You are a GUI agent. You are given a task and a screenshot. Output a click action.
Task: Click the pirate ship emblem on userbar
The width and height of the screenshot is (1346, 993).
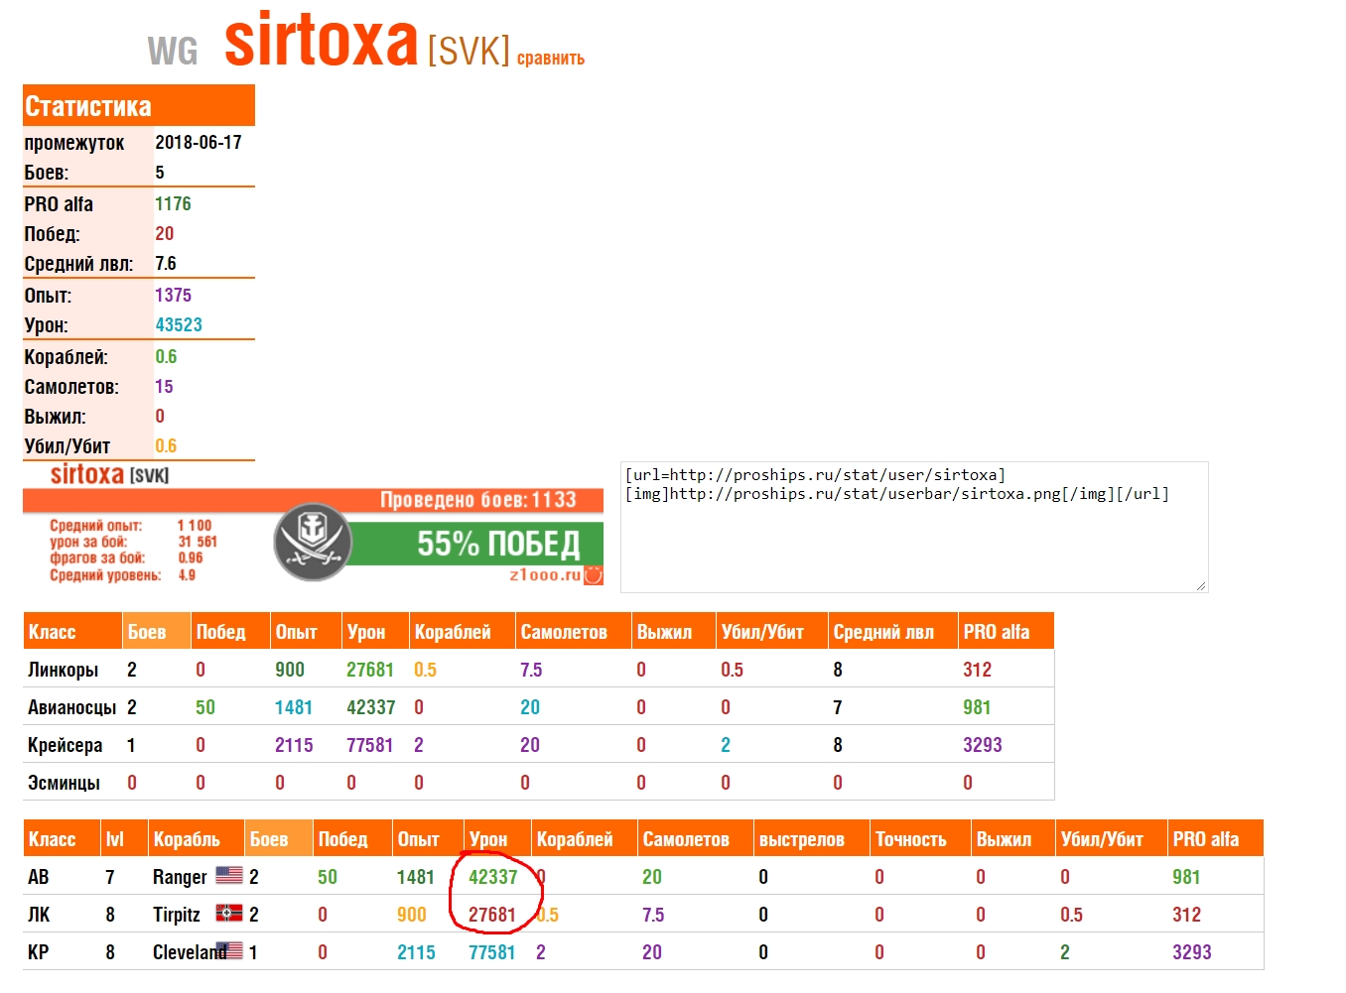coord(313,542)
